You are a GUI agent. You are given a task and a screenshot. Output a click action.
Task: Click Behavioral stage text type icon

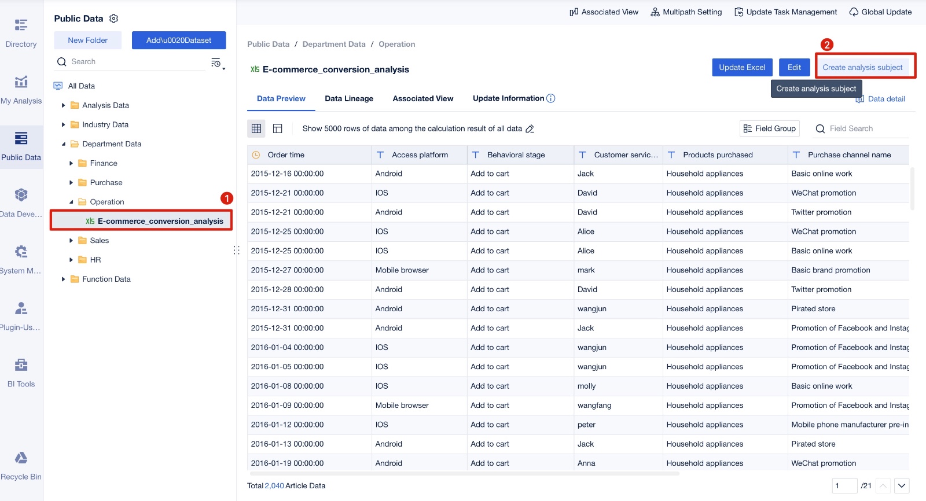476,155
